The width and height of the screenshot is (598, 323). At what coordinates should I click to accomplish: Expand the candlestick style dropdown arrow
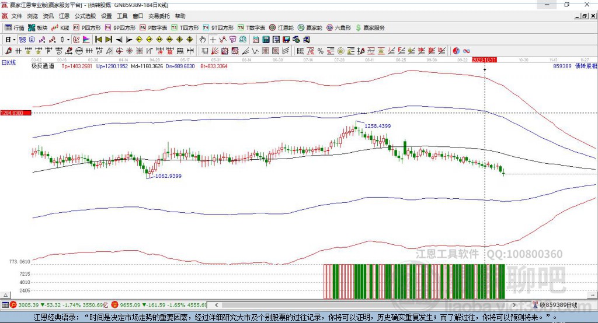click(x=68, y=40)
